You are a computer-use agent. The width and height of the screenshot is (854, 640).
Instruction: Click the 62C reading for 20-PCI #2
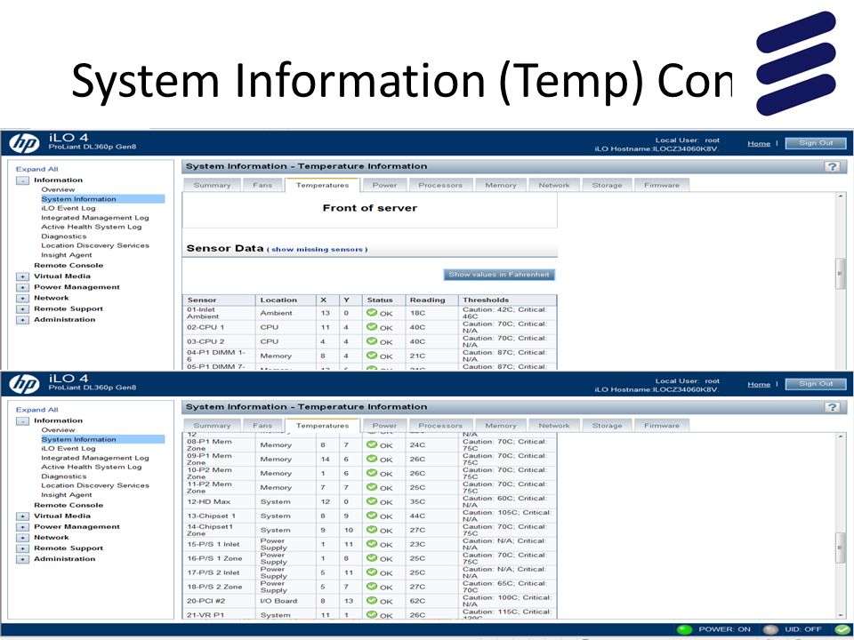point(418,601)
